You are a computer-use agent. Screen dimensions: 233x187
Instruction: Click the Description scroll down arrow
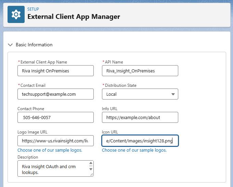[x=91, y=169]
